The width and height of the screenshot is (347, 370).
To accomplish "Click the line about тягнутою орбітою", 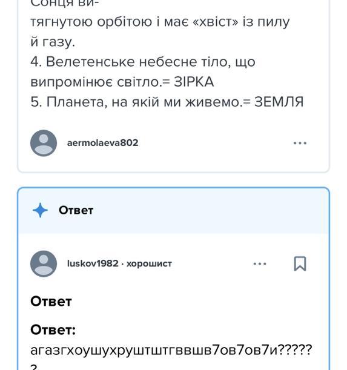I will 160,22.
